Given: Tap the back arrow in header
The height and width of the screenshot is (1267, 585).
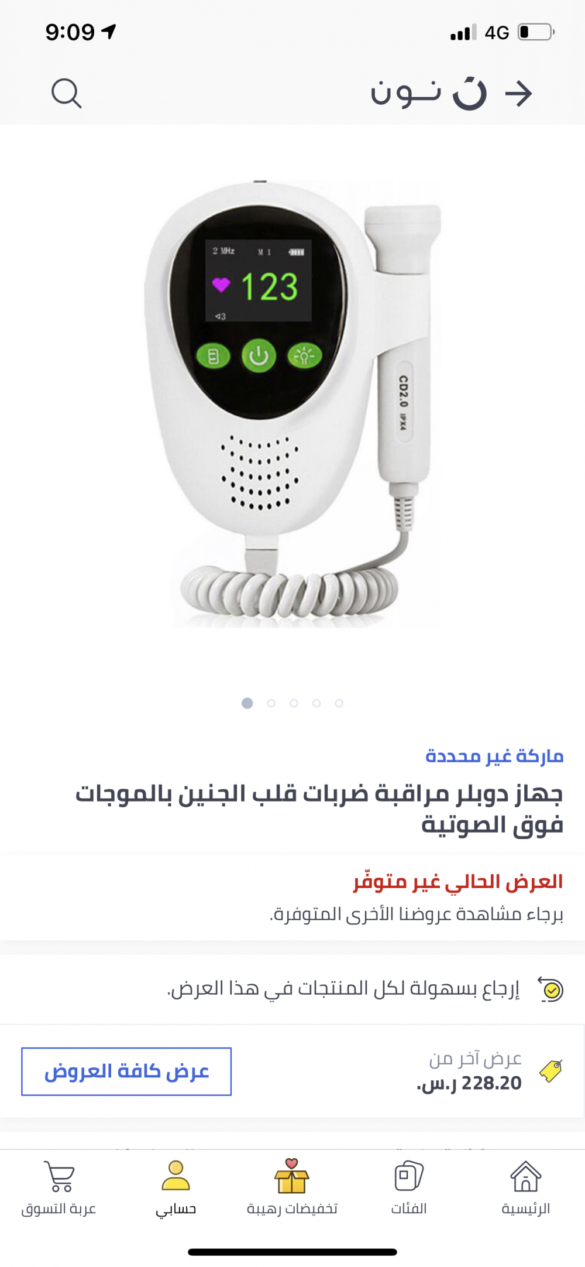Looking at the screenshot, I should 518,94.
